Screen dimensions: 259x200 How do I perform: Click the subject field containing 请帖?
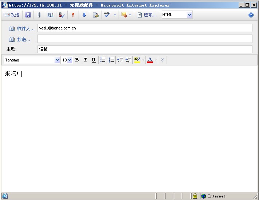[x=145, y=49]
